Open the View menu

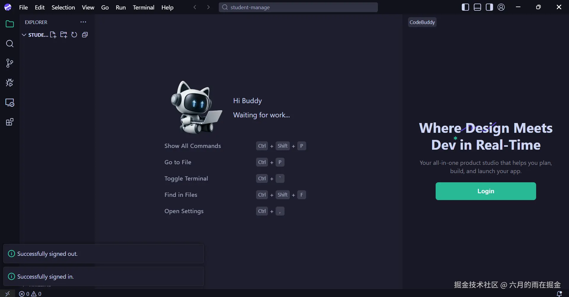[88, 7]
